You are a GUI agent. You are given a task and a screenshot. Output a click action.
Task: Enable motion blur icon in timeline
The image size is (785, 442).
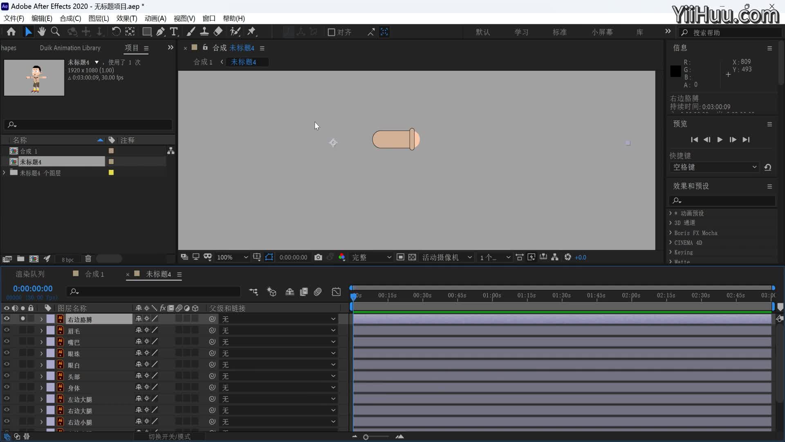tap(318, 292)
